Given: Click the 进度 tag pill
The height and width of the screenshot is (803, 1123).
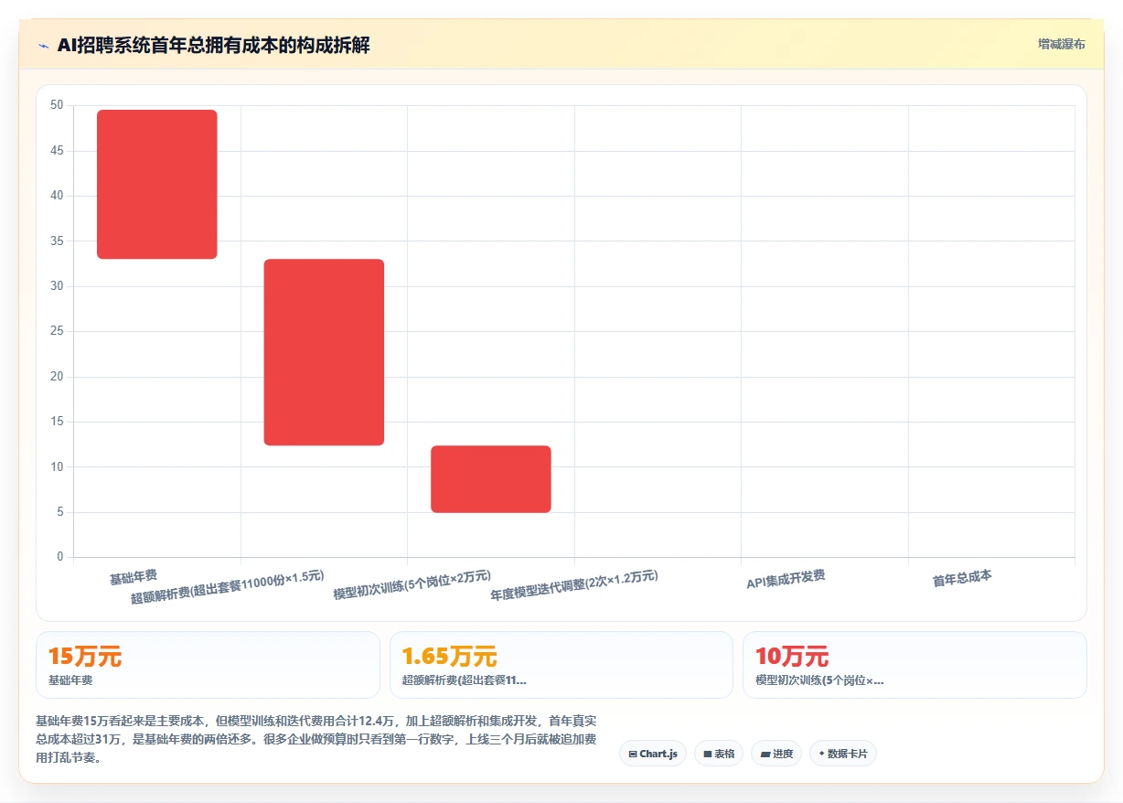Looking at the screenshot, I should (775, 754).
